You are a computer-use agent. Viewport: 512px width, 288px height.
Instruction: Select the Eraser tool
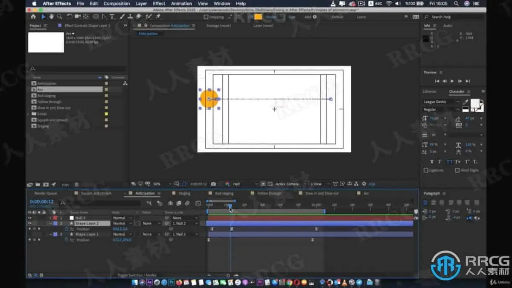[x=138, y=17]
